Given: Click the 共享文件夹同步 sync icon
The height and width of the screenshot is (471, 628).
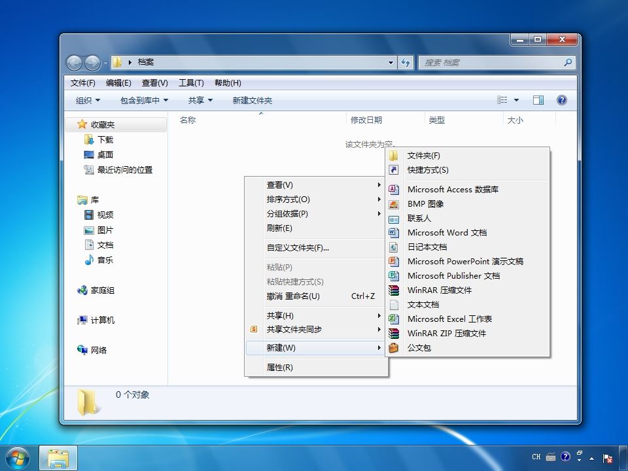Looking at the screenshot, I should click(x=254, y=330).
